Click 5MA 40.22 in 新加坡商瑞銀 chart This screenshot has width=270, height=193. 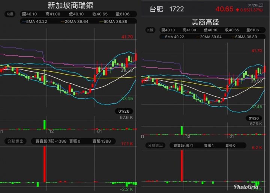coord(34,22)
